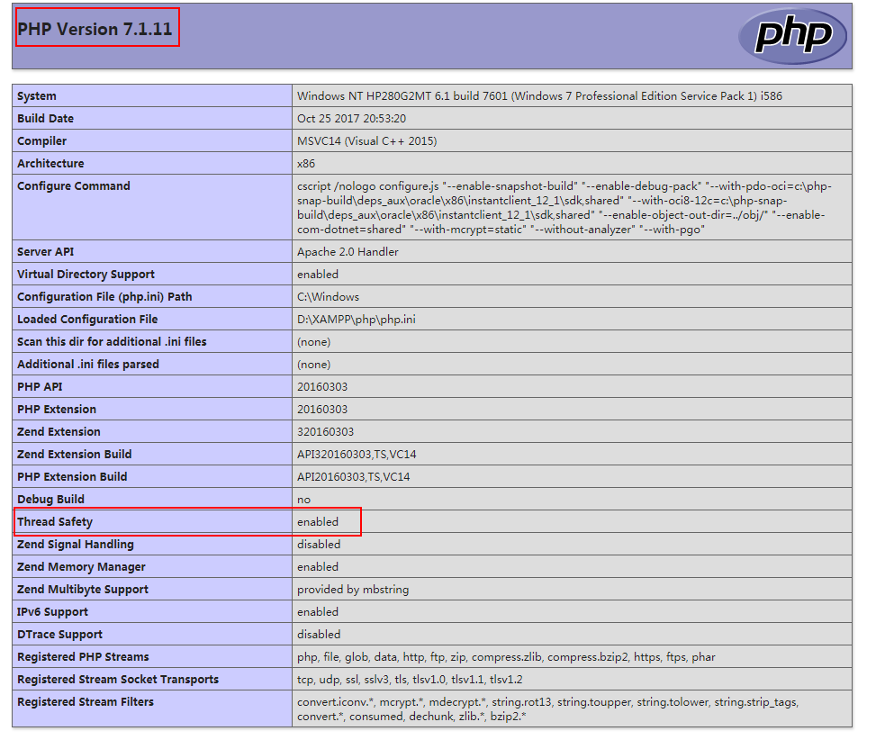Select (none) value for Scan this dir row
This screenshot has height=740, width=876.
pyautogui.click(x=314, y=342)
